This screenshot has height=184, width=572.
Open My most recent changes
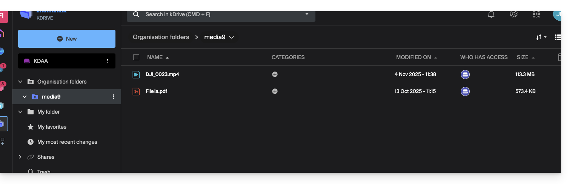tap(67, 142)
